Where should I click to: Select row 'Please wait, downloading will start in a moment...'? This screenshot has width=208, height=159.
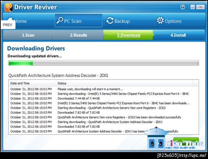coord(104,89)
